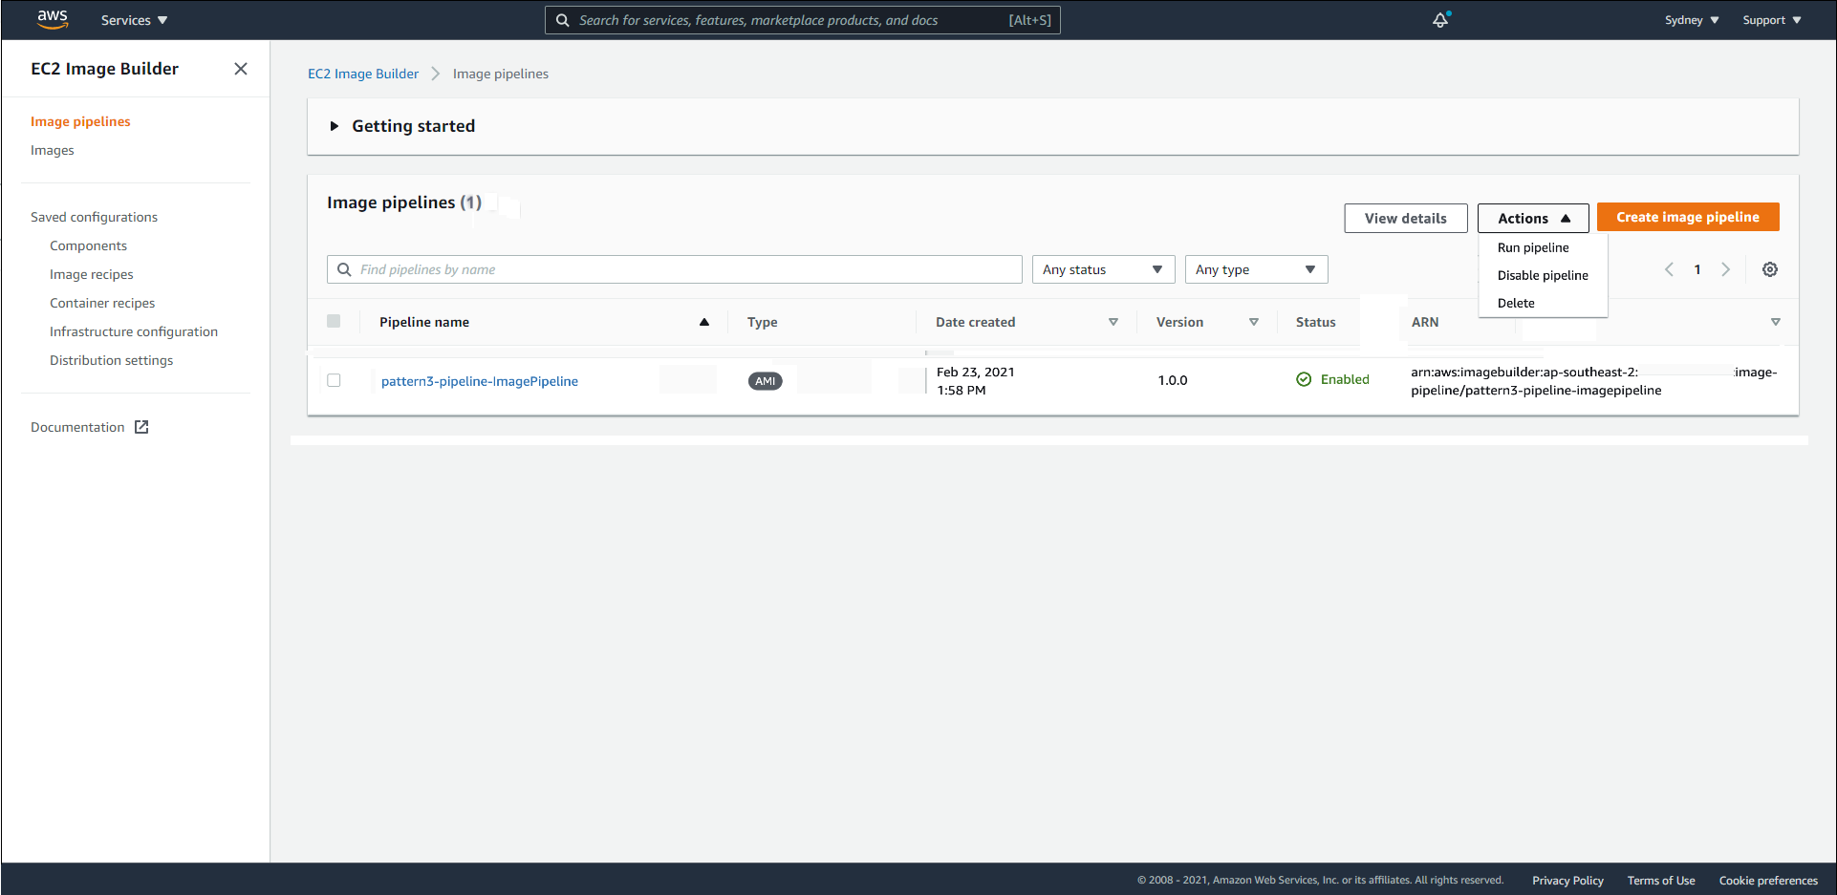1837x895 pixels.
Task: Click the Type column header
Action: (x=763, y=322)
